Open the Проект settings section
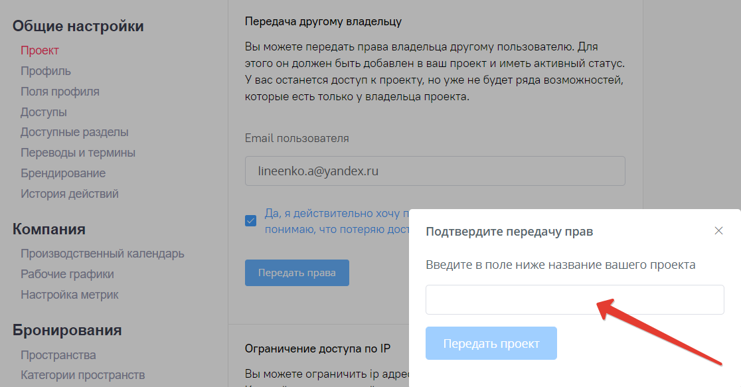Screen dimensions: 741x387 pyautogui.click(x=40, y=50)
